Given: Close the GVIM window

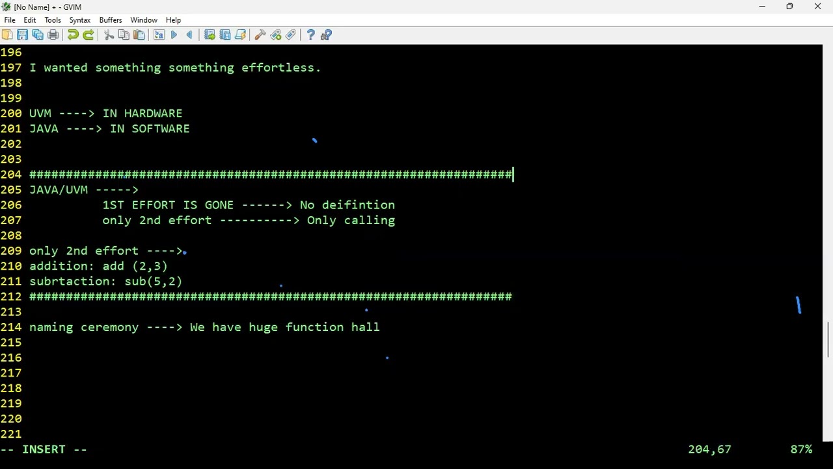Looking at the screenshot, I should [x=818, y=7].
